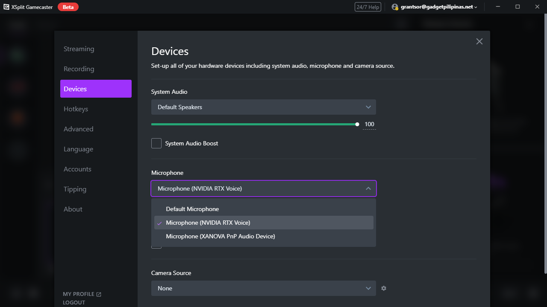Enable the System Audio Boost checkbox
The width and height of the screenshot is (547, 307).
tap(156, 143)
